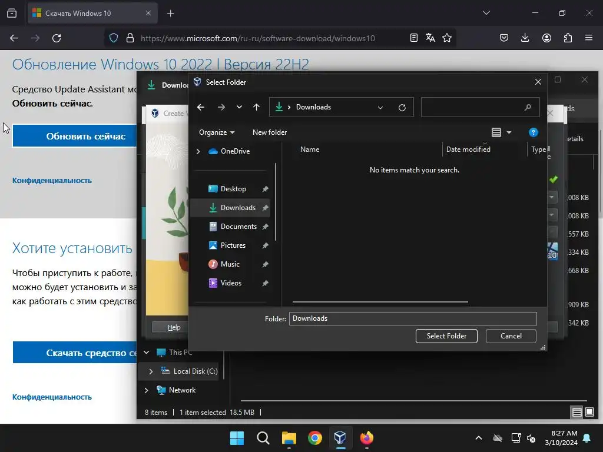The width and height of the screenshot is (603, 452).
Task: Open view options dropdown arrow
Action: (509, 132)
